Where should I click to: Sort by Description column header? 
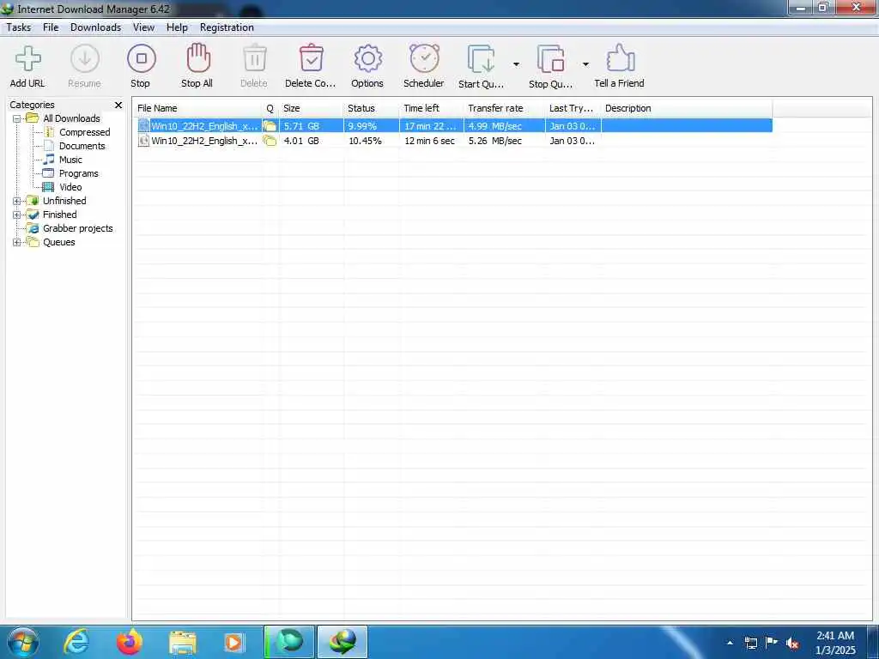687,108
